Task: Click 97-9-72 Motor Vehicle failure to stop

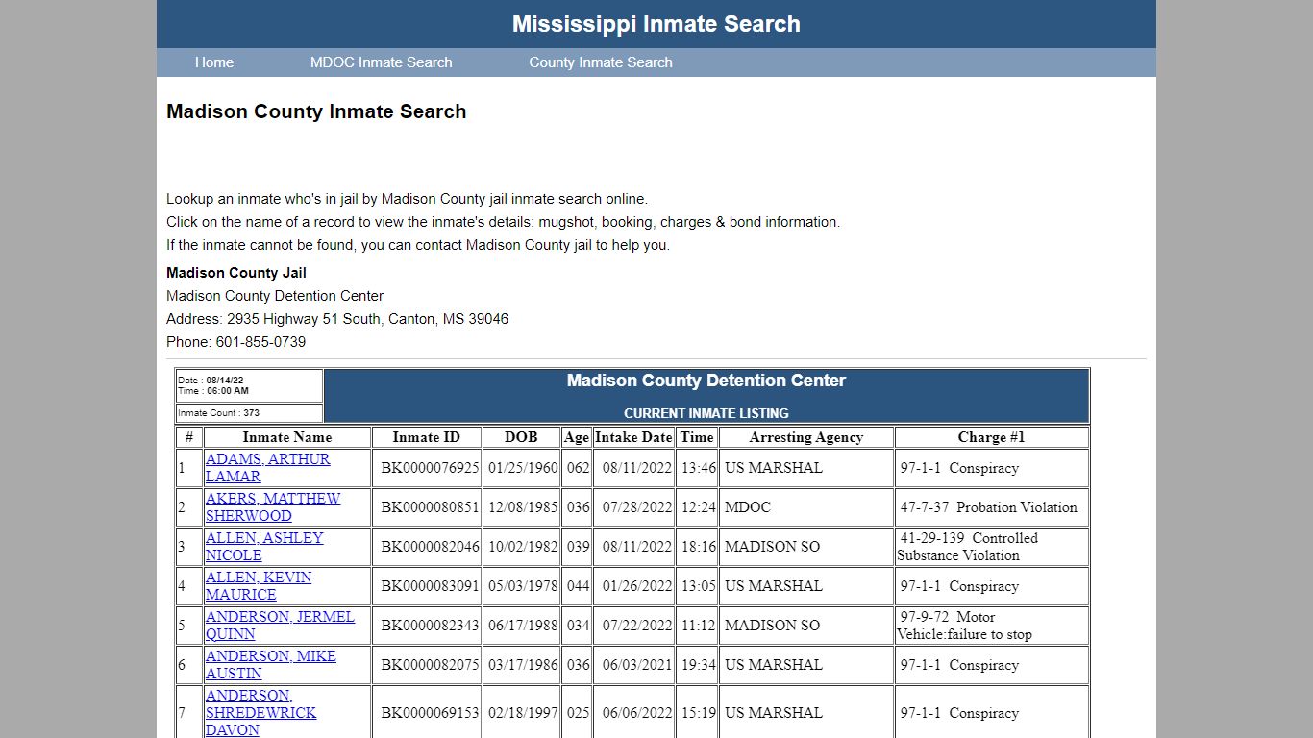Action: [965, 626]
